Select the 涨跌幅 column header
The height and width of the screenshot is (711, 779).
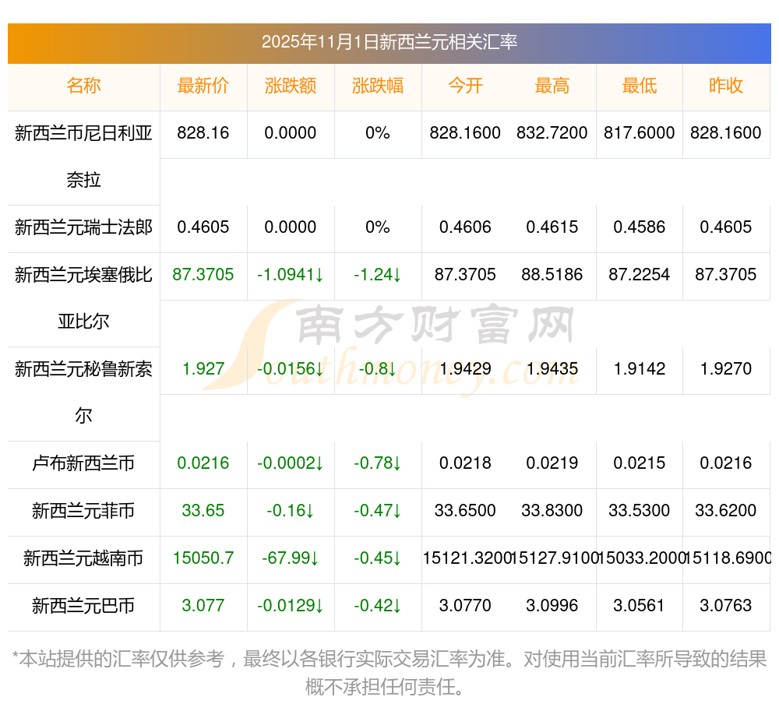pos(378,86)
